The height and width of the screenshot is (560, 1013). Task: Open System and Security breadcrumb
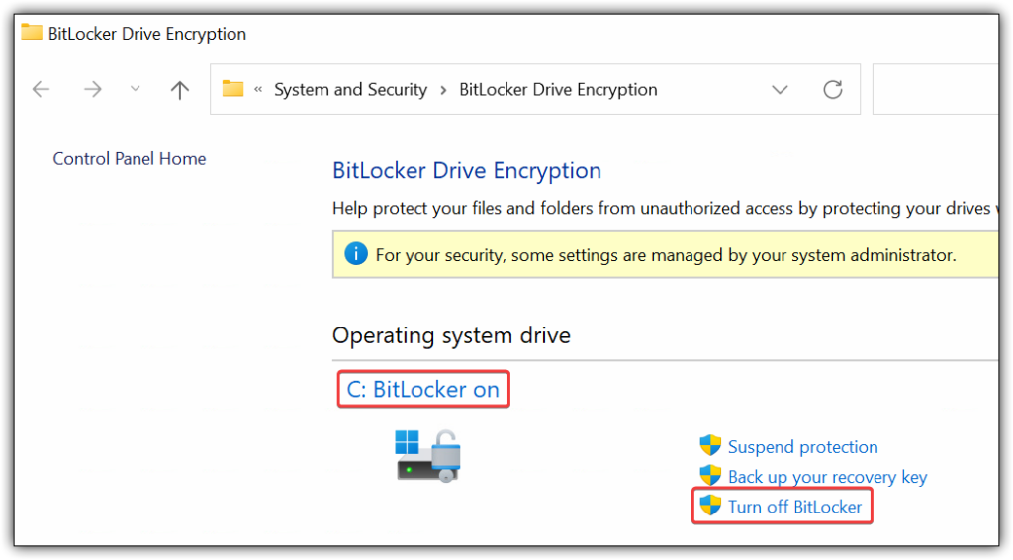pyautogui.click(x=351, y=89)
